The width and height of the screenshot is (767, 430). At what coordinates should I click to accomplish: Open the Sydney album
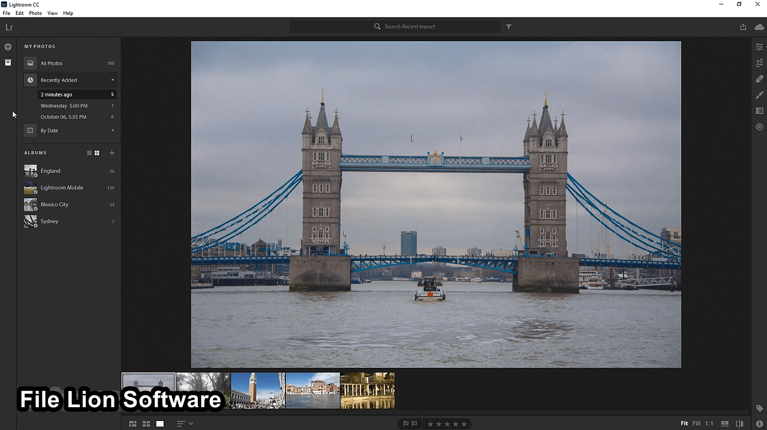(x=70, y=221)
